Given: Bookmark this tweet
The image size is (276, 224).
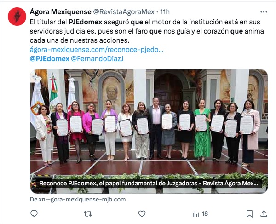Looking at the screenshot, I should click(249, 213).
